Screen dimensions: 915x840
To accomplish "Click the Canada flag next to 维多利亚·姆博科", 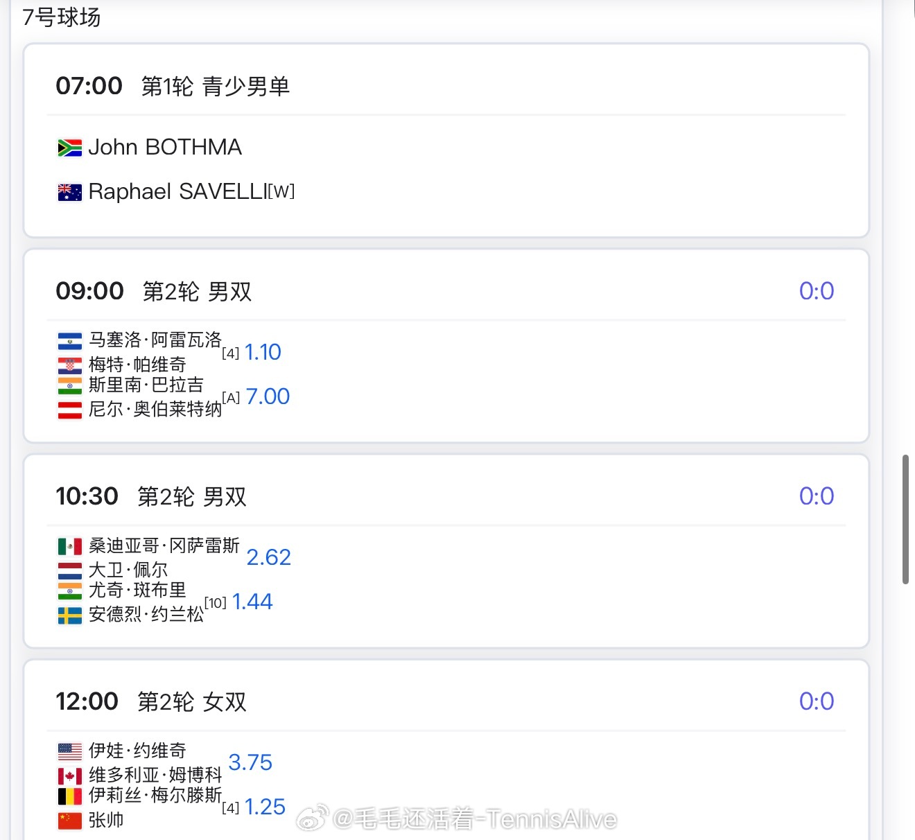I will 69,776.
